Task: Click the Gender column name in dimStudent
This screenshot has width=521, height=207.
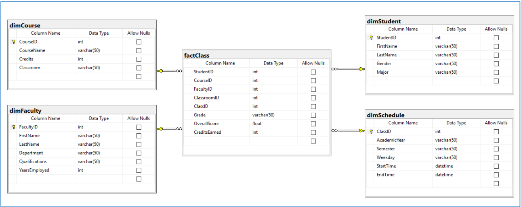Action: click(384, 64)
